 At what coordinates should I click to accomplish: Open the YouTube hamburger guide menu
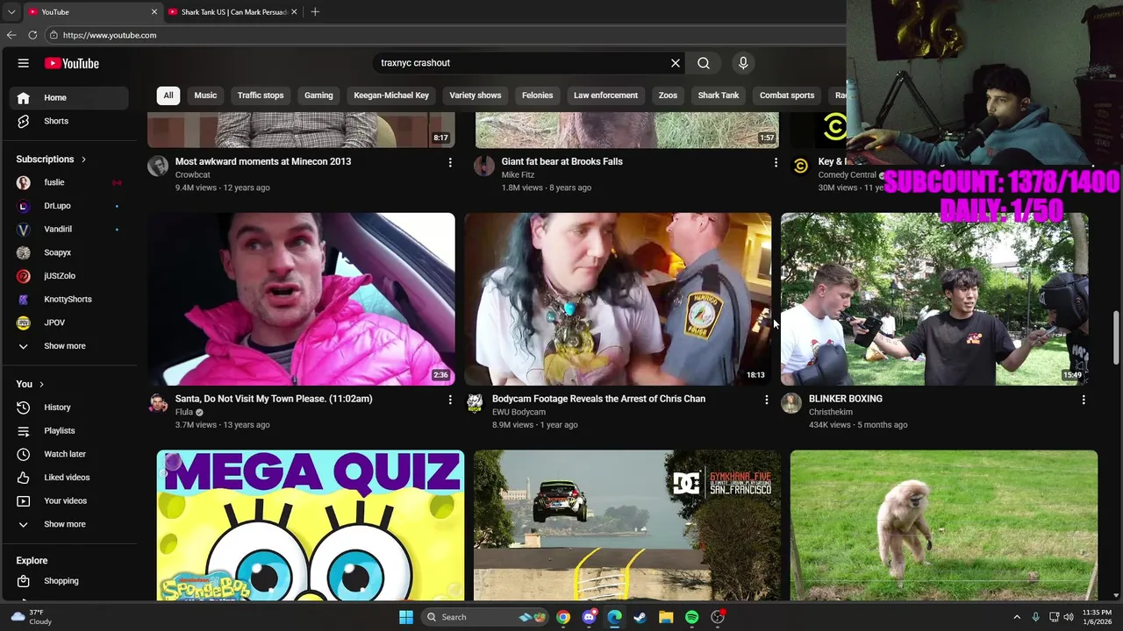tap(24, 63)
